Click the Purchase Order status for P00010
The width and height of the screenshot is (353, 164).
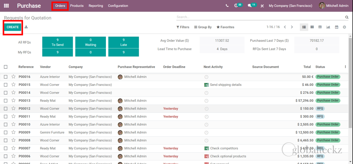[x=328, y=124]
